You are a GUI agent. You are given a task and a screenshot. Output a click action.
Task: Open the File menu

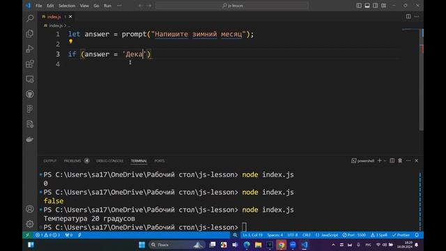coord(39,6)
